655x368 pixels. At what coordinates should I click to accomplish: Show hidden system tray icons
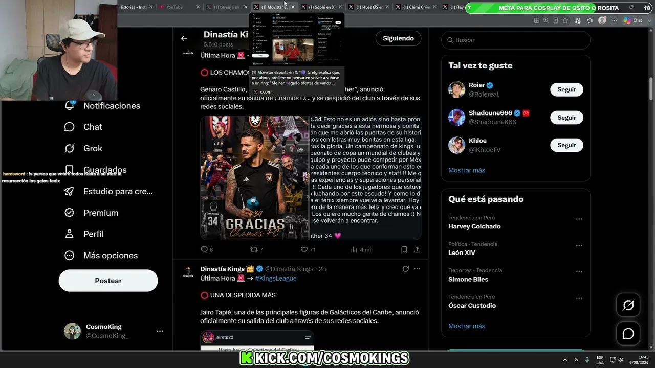(565, 359)
